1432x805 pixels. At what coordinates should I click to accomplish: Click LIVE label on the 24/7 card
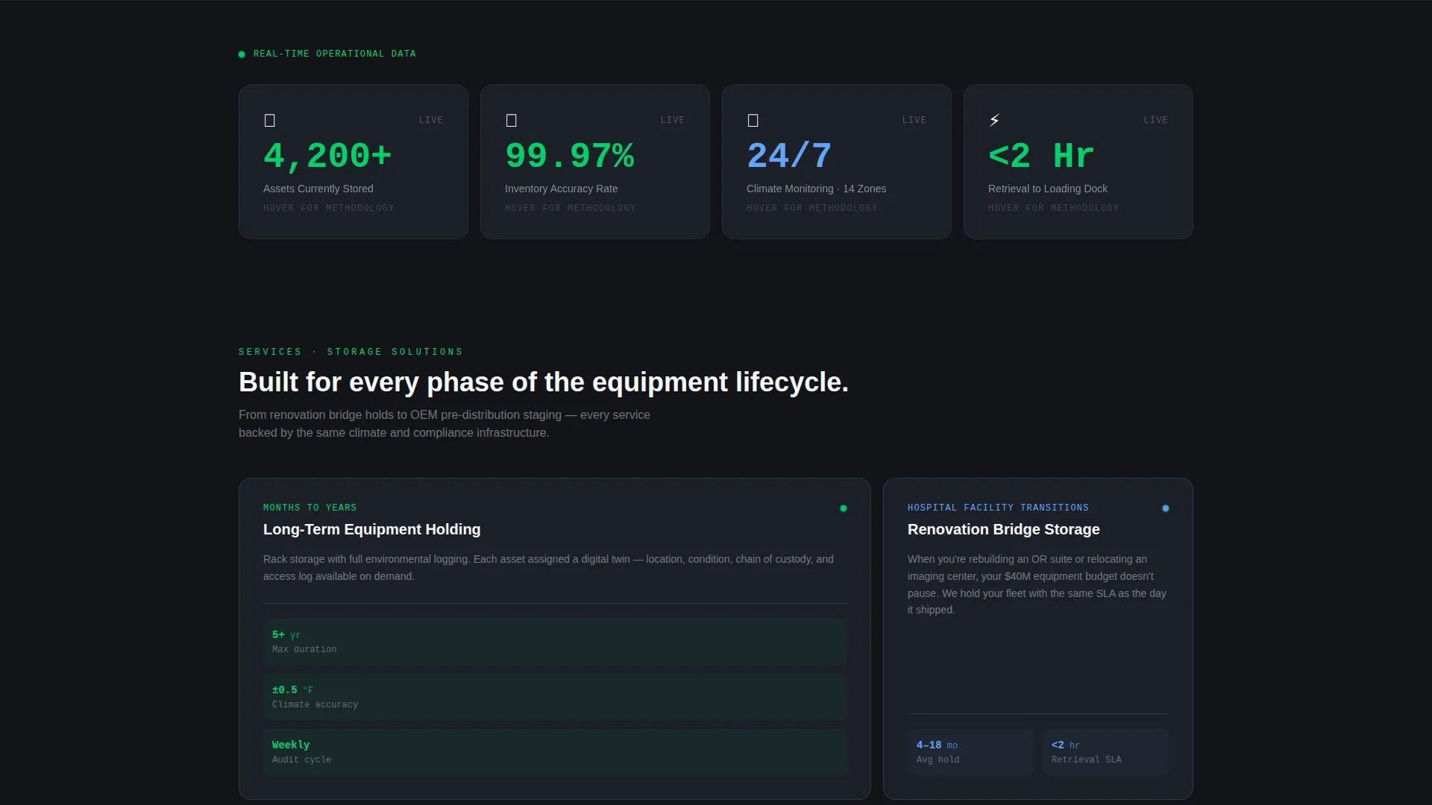[x=914, y=120]
